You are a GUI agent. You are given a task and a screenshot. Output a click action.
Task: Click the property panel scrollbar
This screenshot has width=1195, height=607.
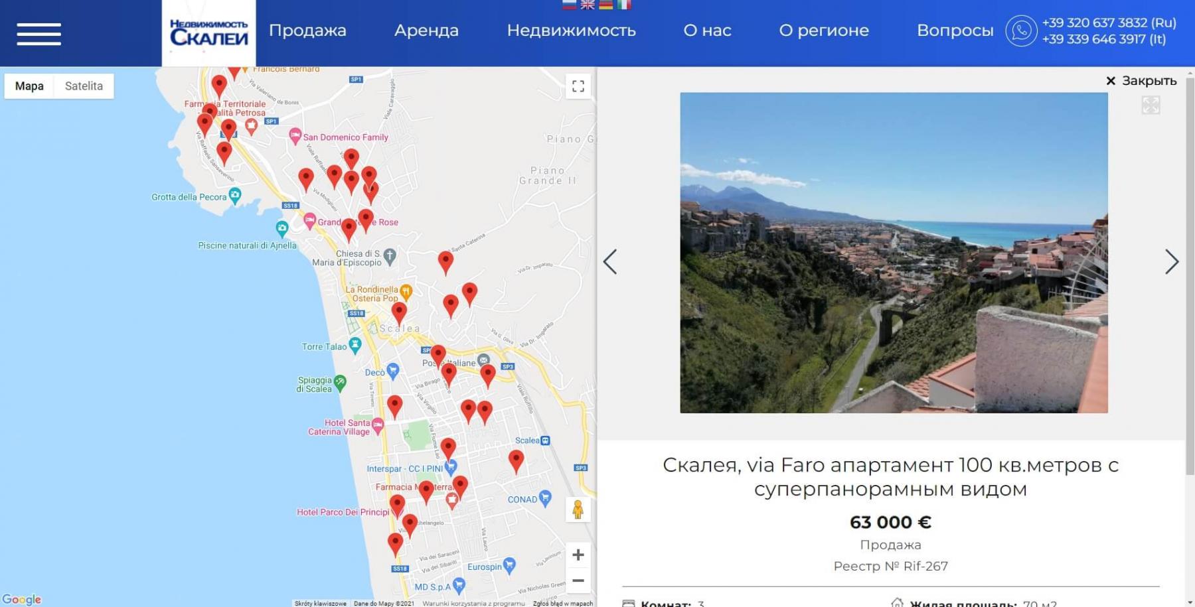(x=1190, y=275)
